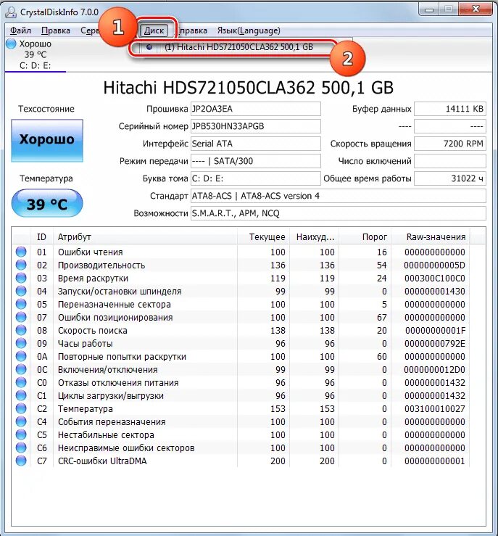This screenshot has height=536, width=498.
Task: Click status orb for Время раскрутки row
Action: 21,278
